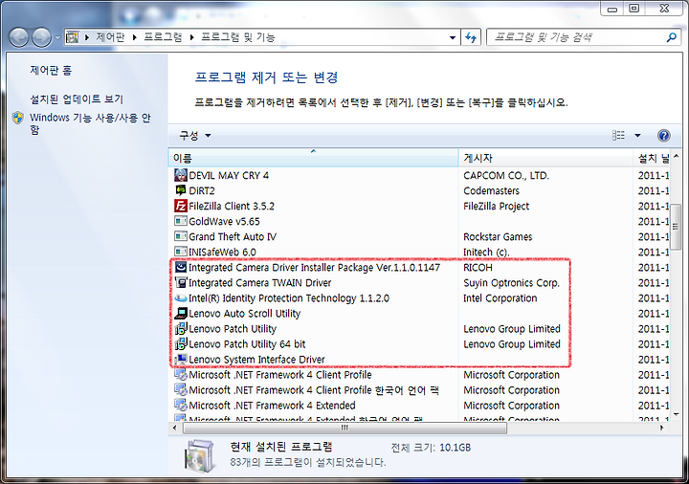Image resolution: width=689 pixels, height=484 pixels.
Task: Click the horizontal scrollbar thumb
Action: pos(344,428)
